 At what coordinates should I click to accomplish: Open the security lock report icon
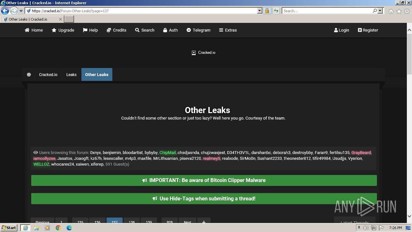click(x=267, y=11)
